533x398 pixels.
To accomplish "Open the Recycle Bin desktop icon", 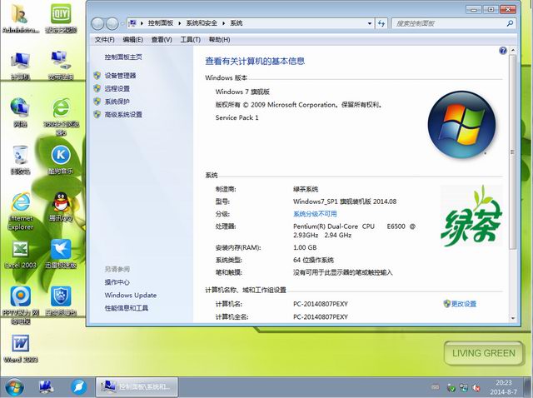I will pos(20,160).
